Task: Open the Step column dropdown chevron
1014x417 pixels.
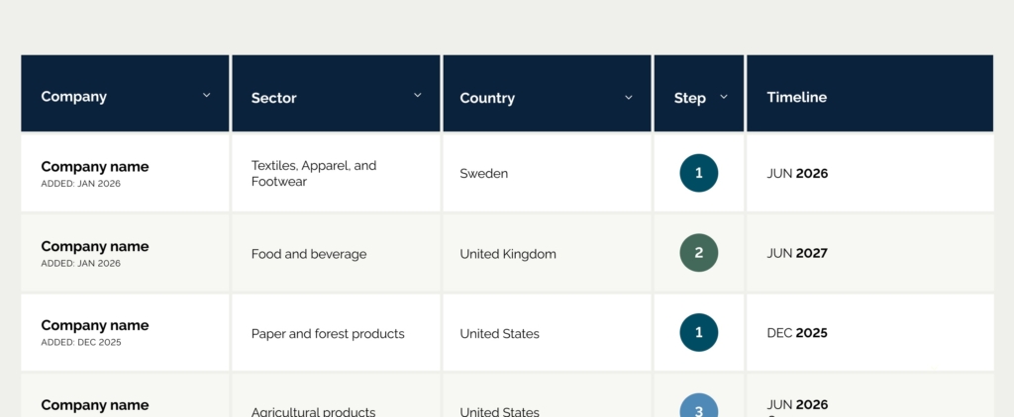Action: pos(724,97)
